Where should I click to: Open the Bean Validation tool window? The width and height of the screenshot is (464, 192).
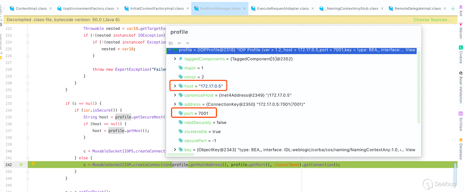click(x=461, y=87)
